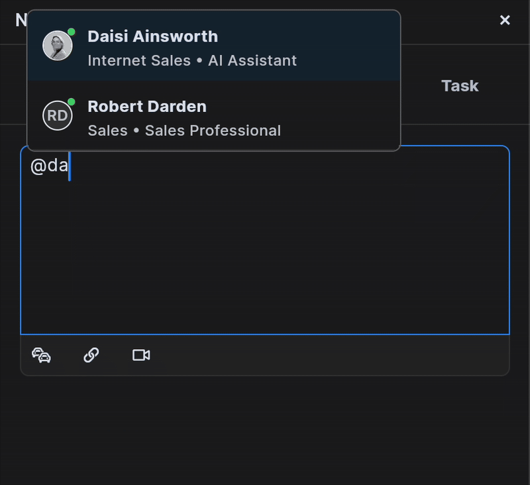
Task: Pick the 'Sales • Sales Professional' entry
Action: [x=184, y=131]
